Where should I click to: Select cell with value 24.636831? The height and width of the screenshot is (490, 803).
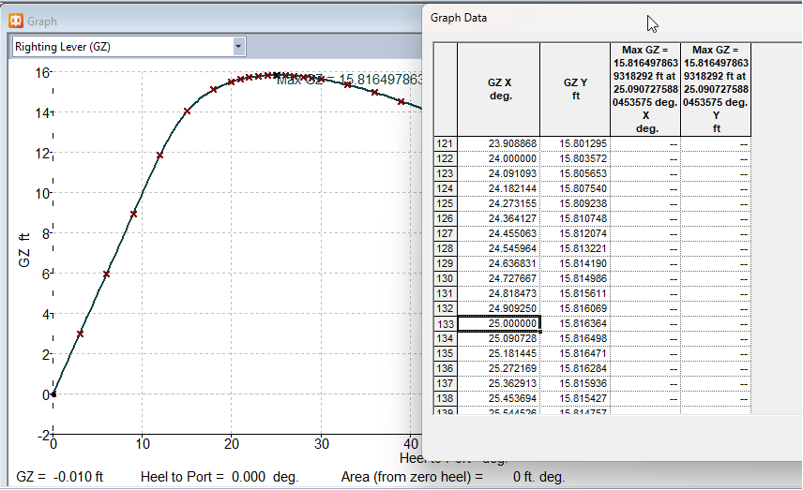point(499,264)
